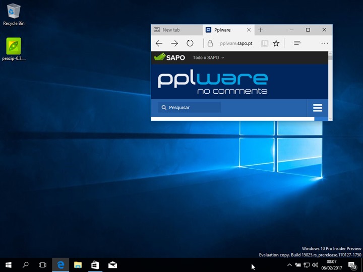This screenshot has height=272, width=363.
Task: Add page to favorites with the star
Action: (276, 43)
